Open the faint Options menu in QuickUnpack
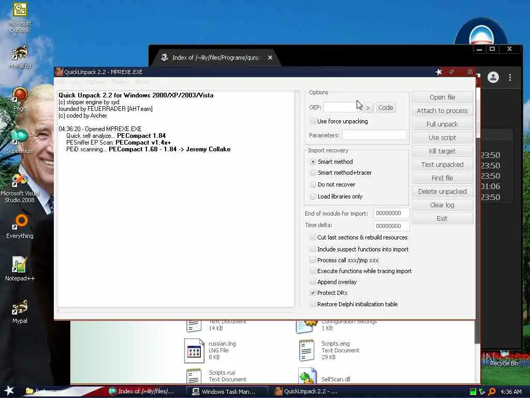The width and height of the screenshot is (530, 398). tap(95, 82)
